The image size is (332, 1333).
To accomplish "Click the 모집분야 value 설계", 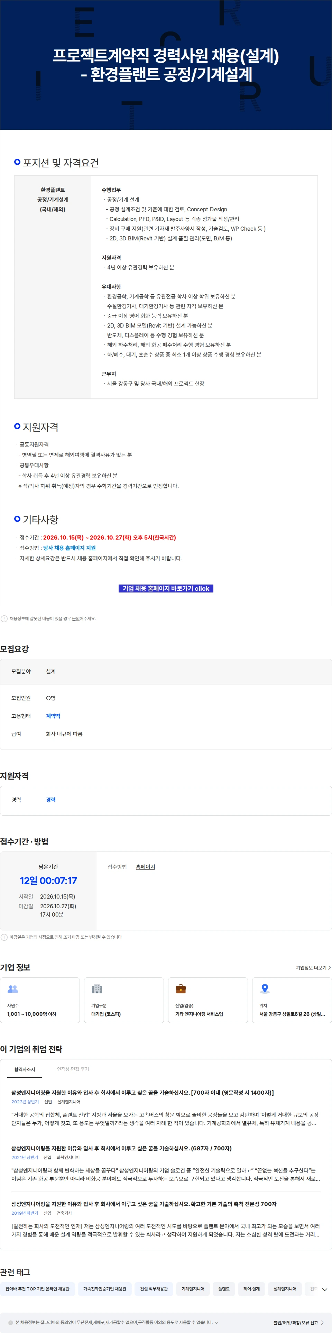I will (51, 671).
